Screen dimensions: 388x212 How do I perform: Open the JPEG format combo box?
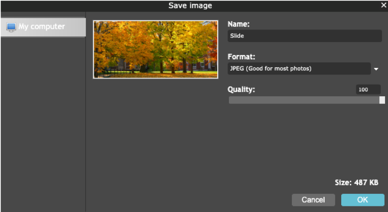[299, 68]
